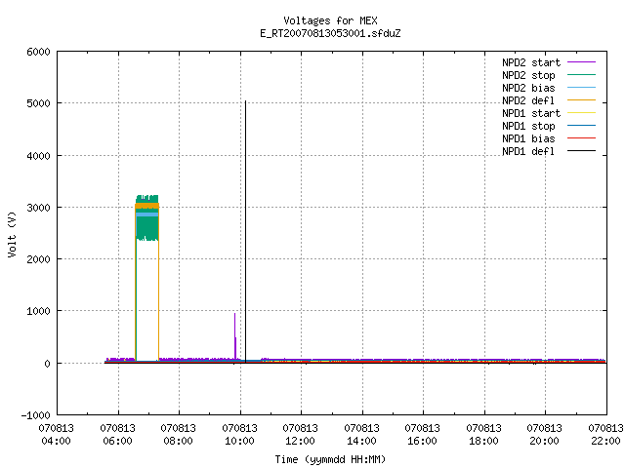Click the 'NPD1 start' legend label

531,113
